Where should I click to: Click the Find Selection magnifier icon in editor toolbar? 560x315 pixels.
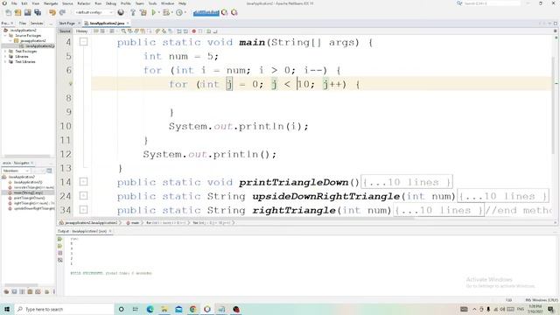[x=123, y=31]
